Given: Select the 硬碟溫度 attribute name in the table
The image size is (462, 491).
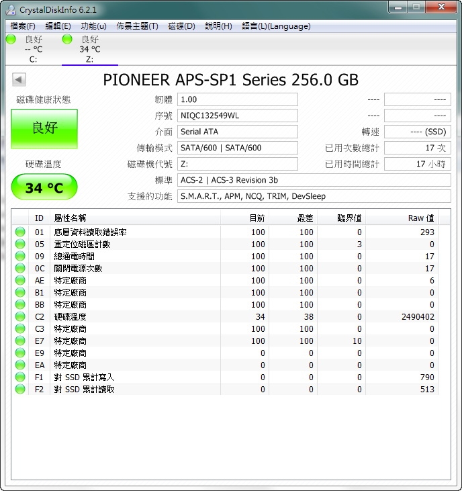Looking at the screenshot, I should [x=70, y=317].
